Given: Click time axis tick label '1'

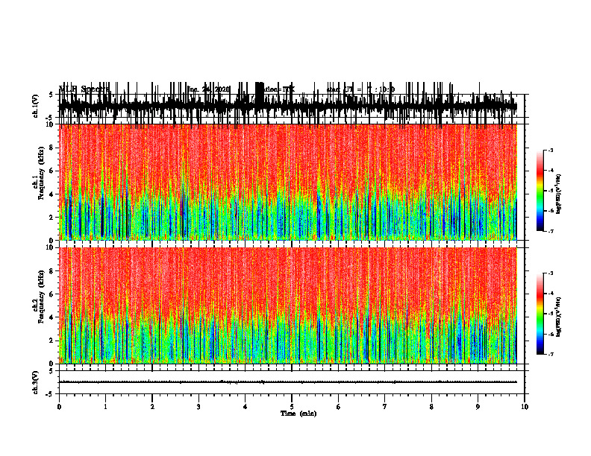Looking at the screenshot, I should click(105, 407).
